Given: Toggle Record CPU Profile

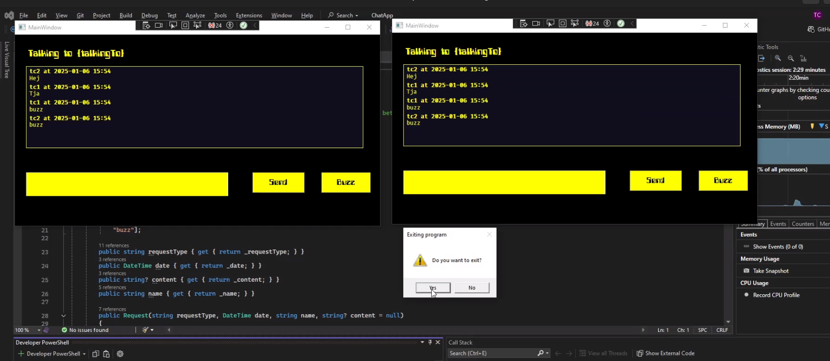Looking at the screenshot, I should 776,295.
